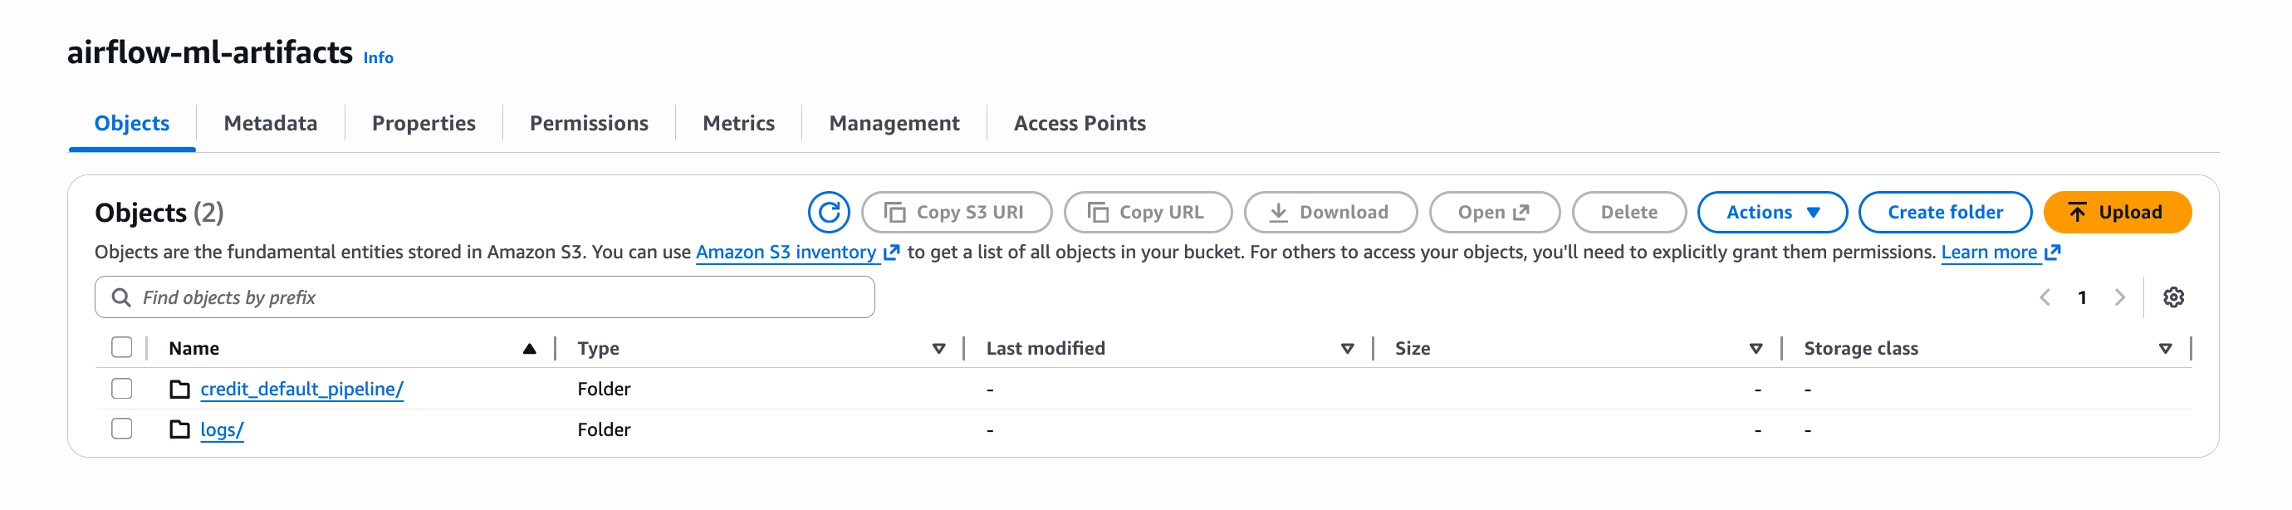Open the table preferences gear icon
The height and width of the screenshot is (510, 2292).
tap(2172, 297)
